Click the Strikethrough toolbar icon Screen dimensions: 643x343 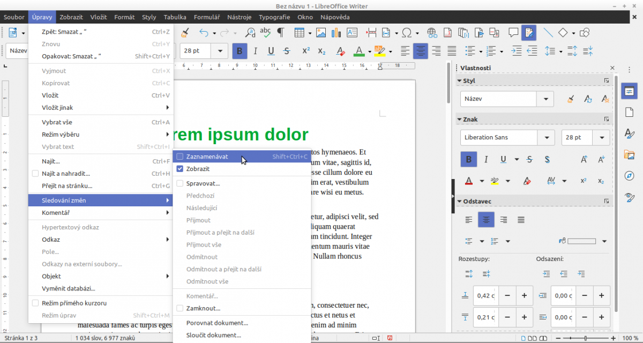[286, 51]
